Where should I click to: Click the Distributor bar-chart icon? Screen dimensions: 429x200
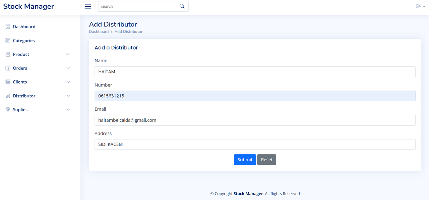pos(8,96)
